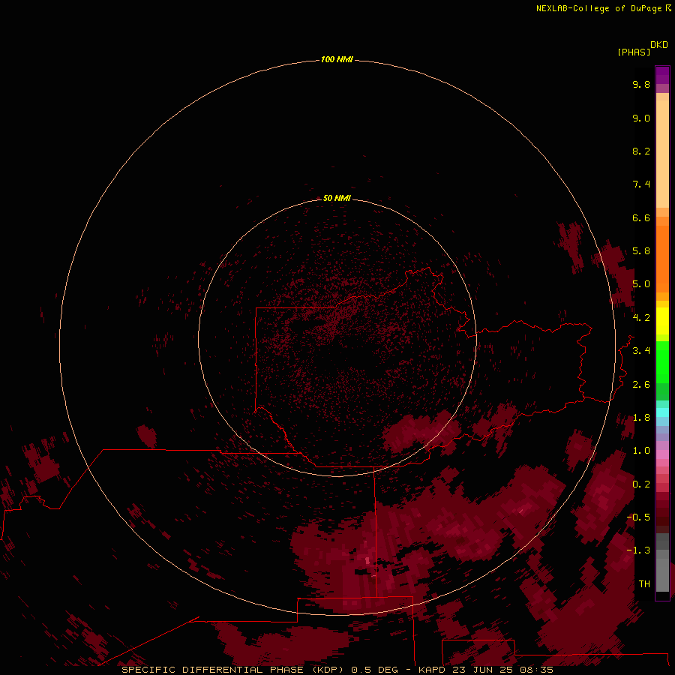The image size is (675, 675).
Task: Click the 3.4 scale value
Action: [x=641, y=351]
